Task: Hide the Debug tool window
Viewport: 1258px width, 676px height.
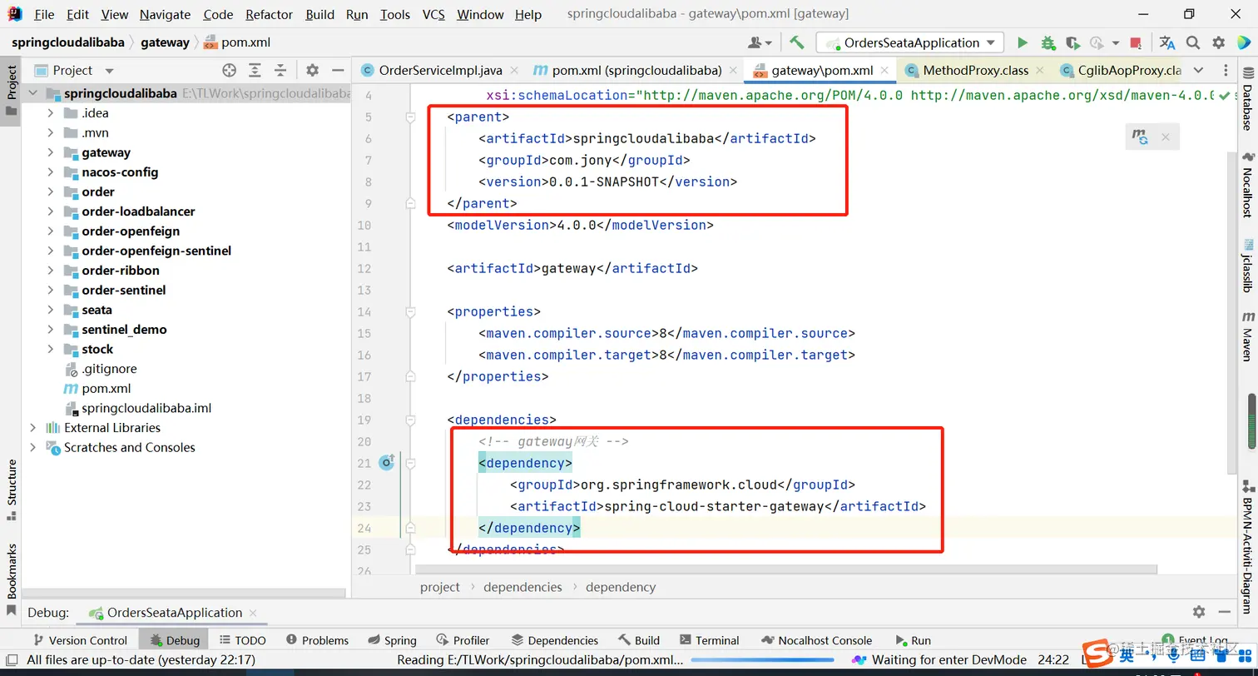Action: tap(1225, 612)
